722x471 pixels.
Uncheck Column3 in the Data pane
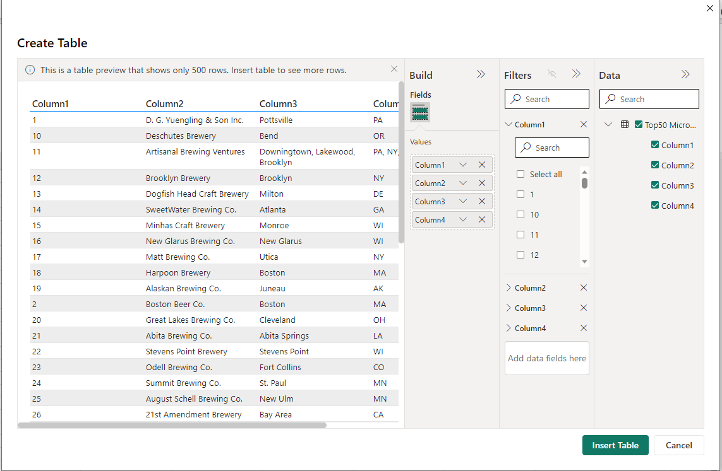[655, 185]
